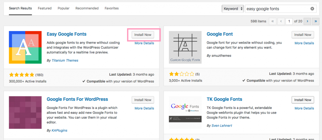Install the Google Font plugin by smuzthemes

click(x=303, y=35)
